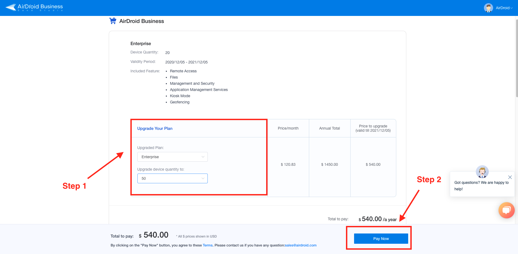Click the Remote Access feature item

coord(183,71)
